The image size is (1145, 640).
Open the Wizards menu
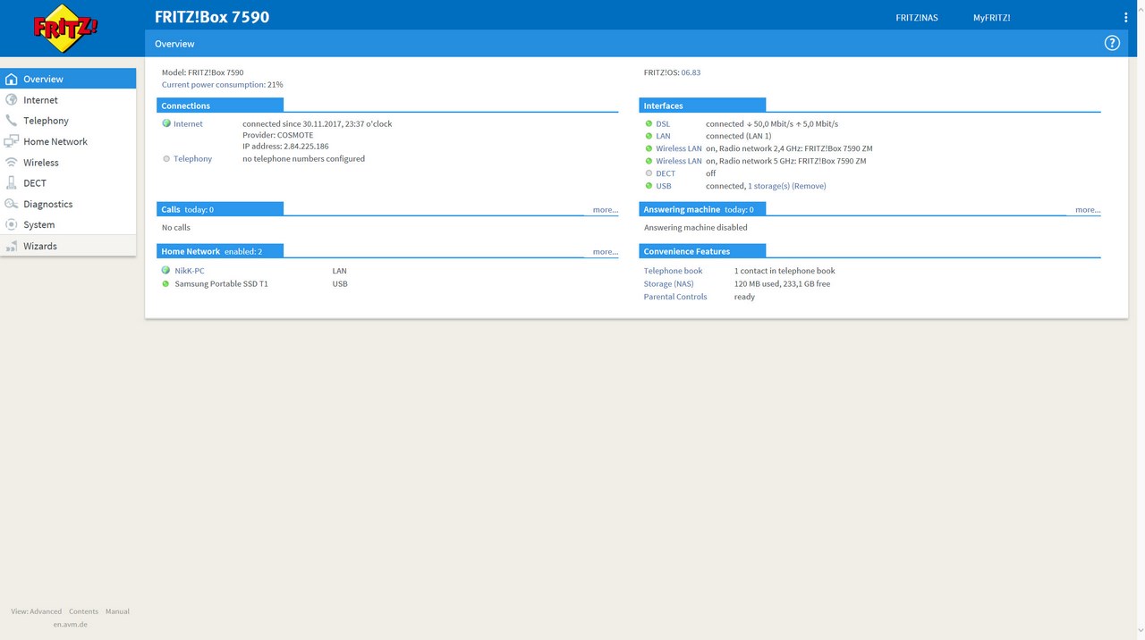68,246
